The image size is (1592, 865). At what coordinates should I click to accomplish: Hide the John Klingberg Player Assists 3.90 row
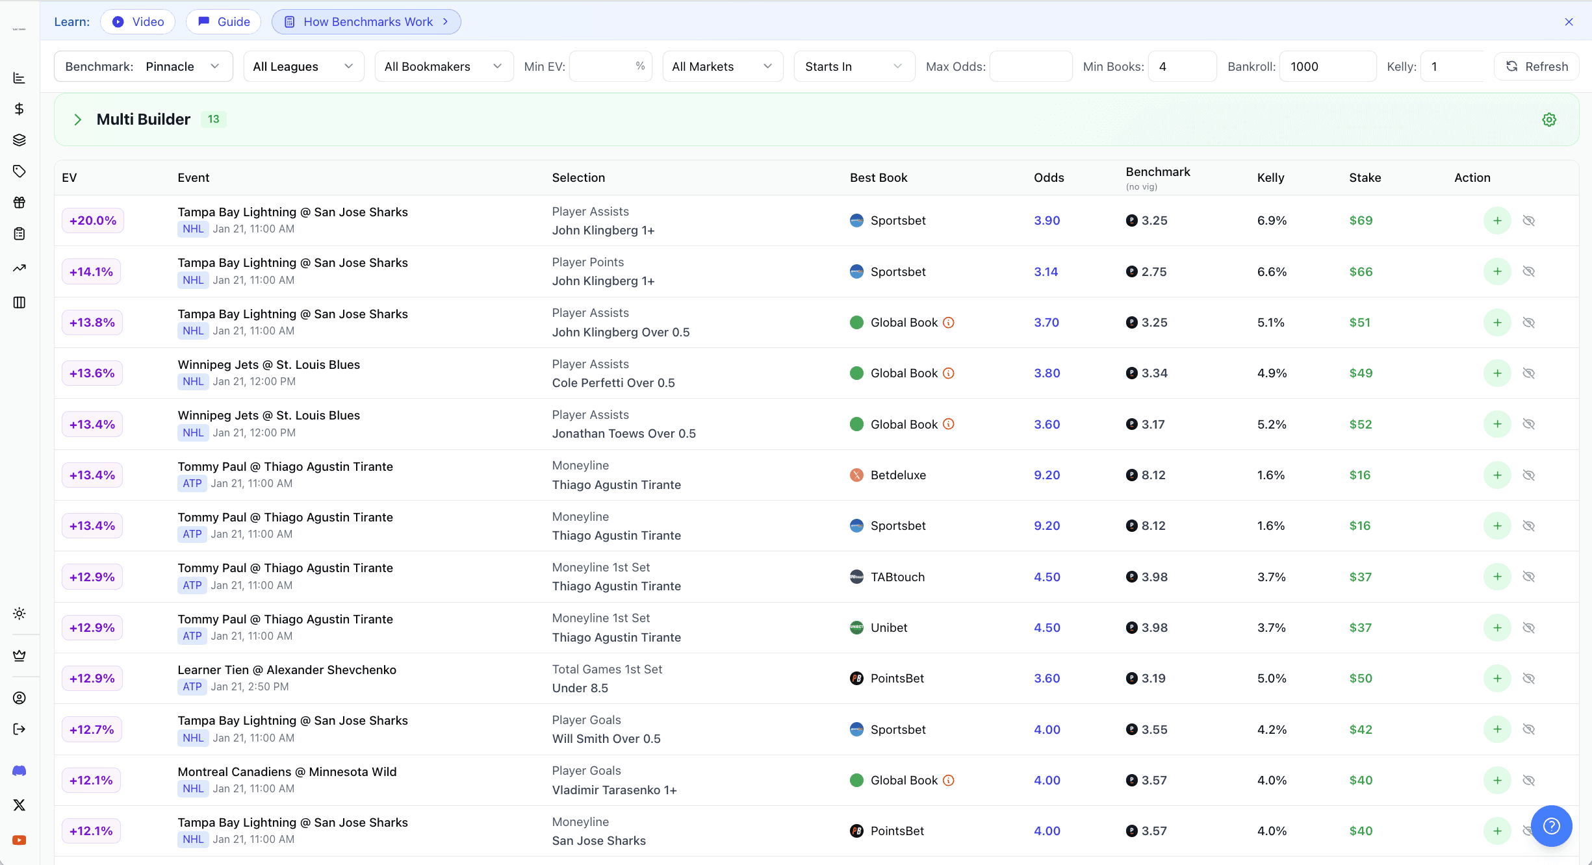point(1528,221)
